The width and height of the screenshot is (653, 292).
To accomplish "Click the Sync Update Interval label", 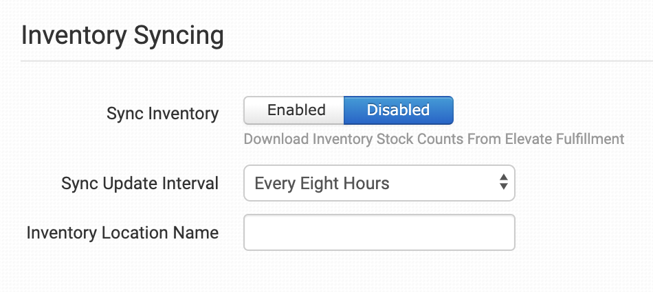I will pyautogui.click(x=140, y=184).
